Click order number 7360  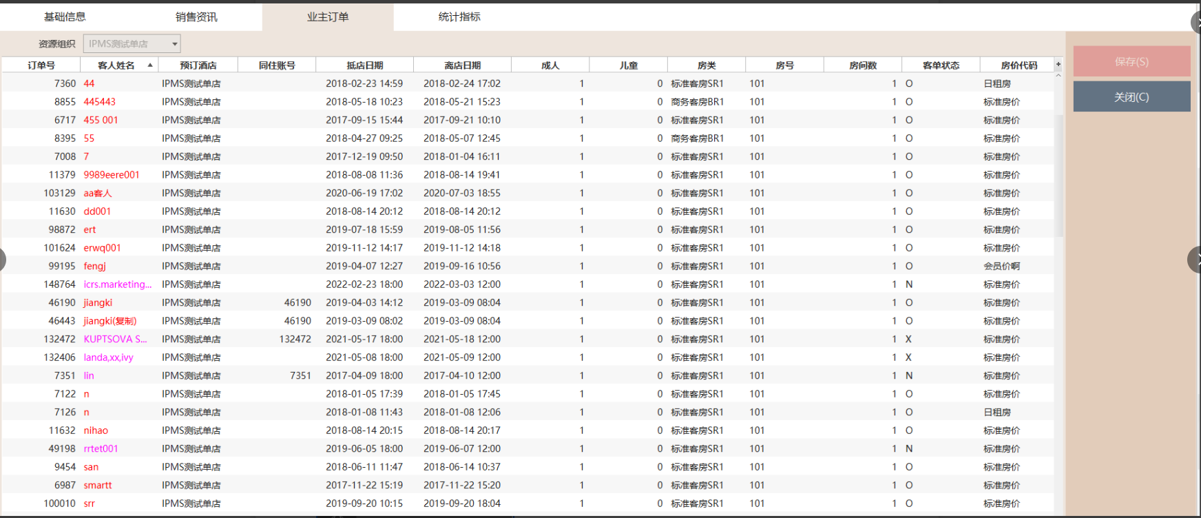65,83
